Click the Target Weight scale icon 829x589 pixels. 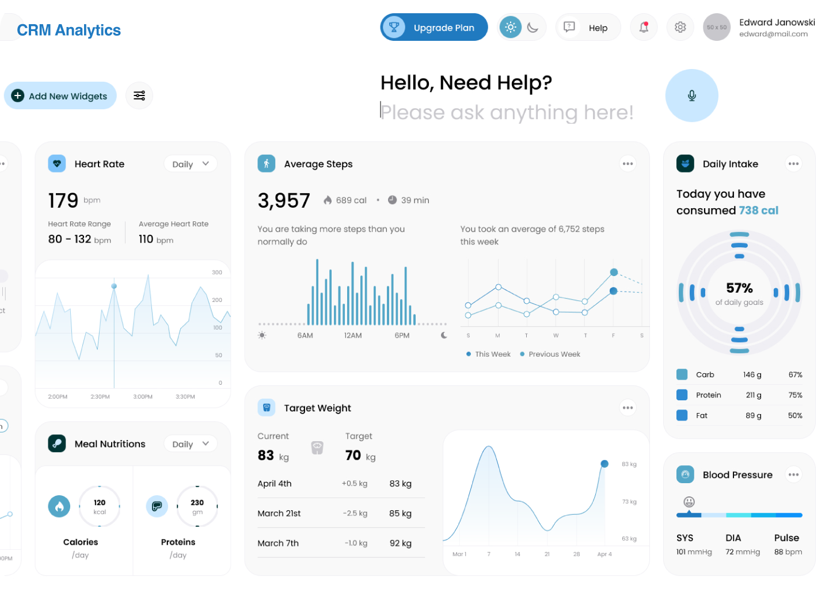pos(267,408)
